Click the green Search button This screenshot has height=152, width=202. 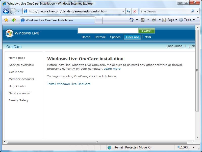146,31
